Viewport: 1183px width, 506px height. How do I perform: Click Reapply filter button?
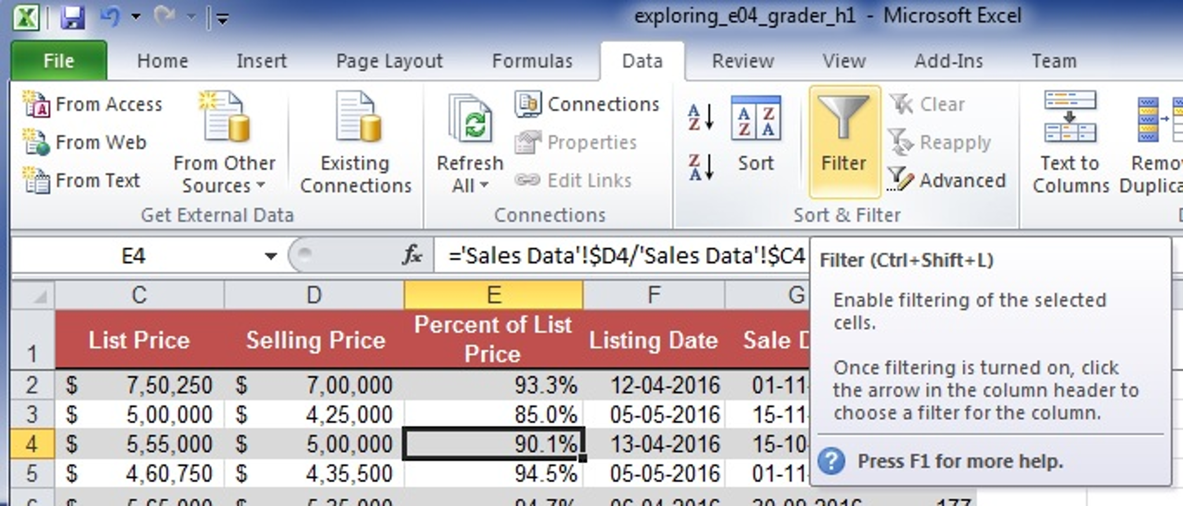click(x=939, y=142)
